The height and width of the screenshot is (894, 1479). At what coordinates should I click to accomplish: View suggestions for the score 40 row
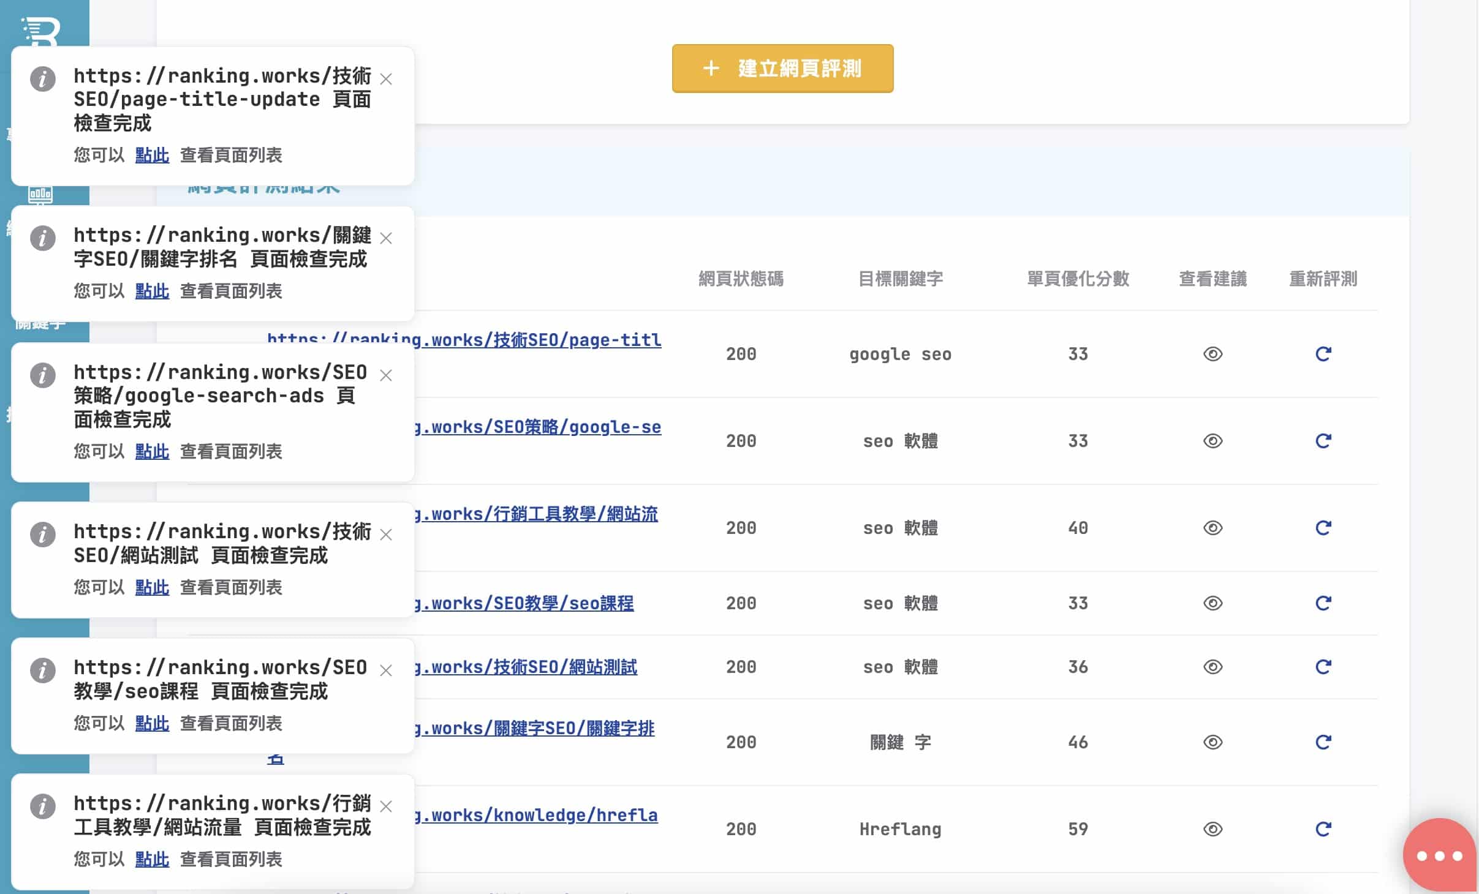coord(1212,528)
